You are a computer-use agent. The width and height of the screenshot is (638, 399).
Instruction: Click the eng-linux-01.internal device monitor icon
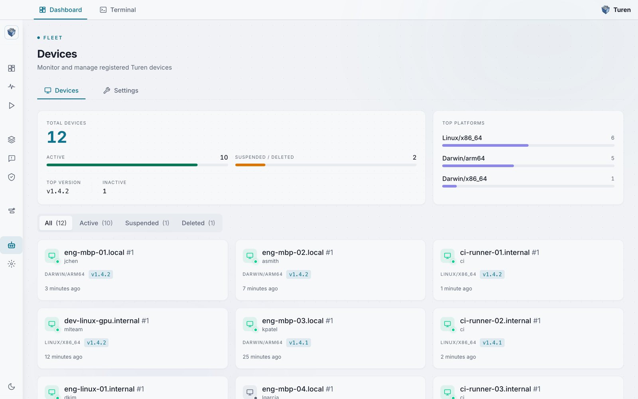click(52, 392)
